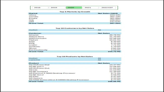This screenshot has height=92, width=164.
Task: Select the highlighted 2020 year button
Action: pyautogui.click(x=74, y=8)
